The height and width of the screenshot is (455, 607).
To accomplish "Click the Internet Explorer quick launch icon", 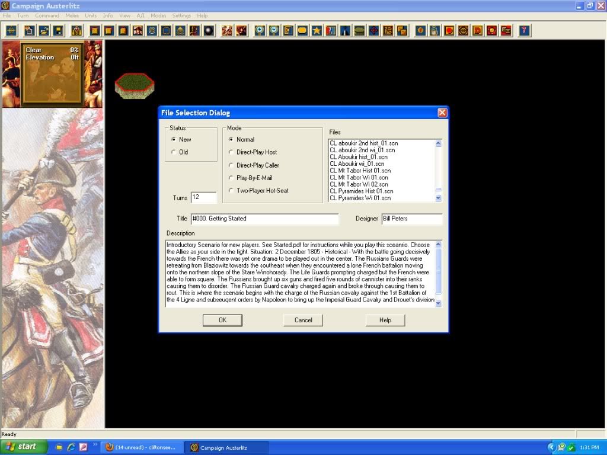I will coord(71,447).
